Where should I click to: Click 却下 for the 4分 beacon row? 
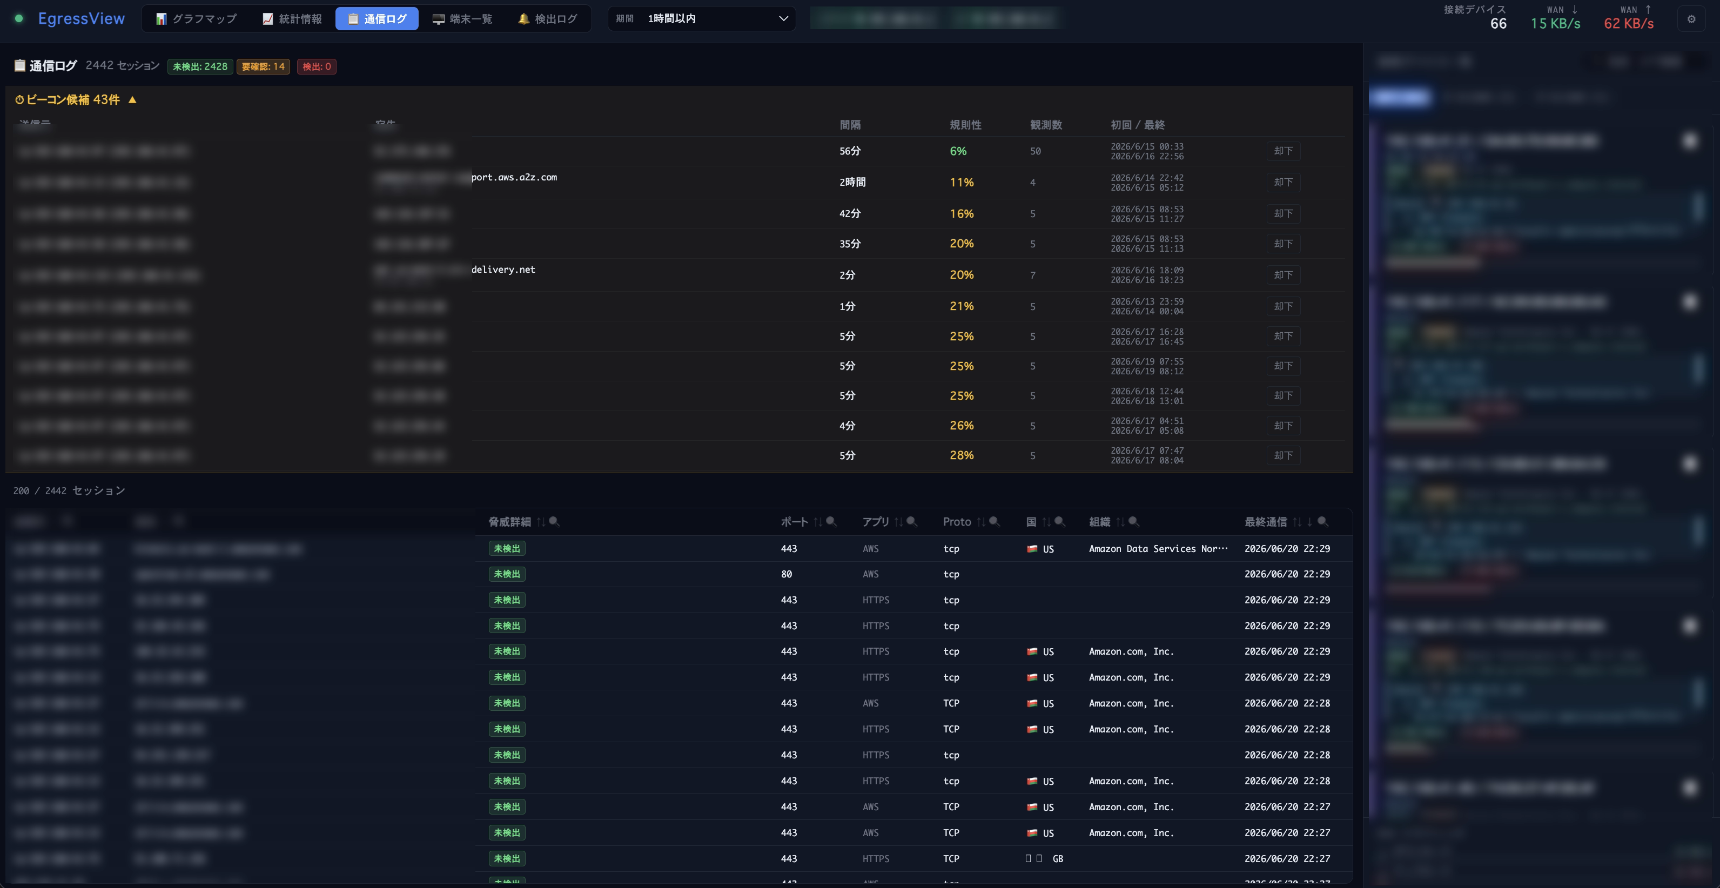tap(1284, 426)
